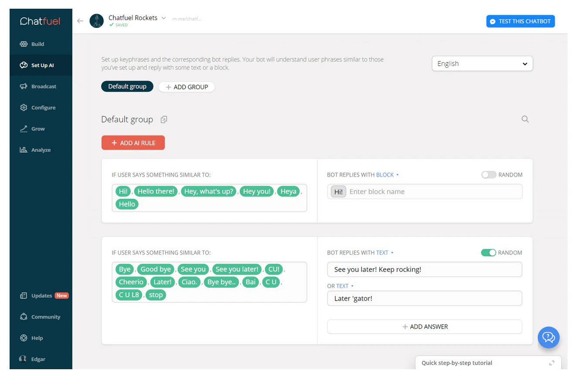Expand the quick step-by-step tutorial panel

tap(552, 363)
